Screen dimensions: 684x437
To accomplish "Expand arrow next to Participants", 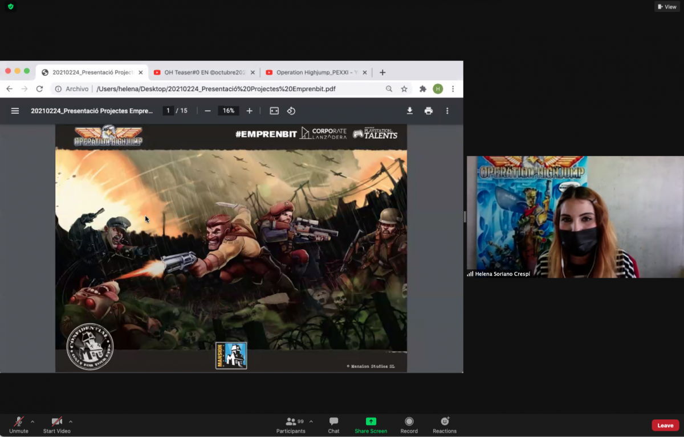I will 311,422.
